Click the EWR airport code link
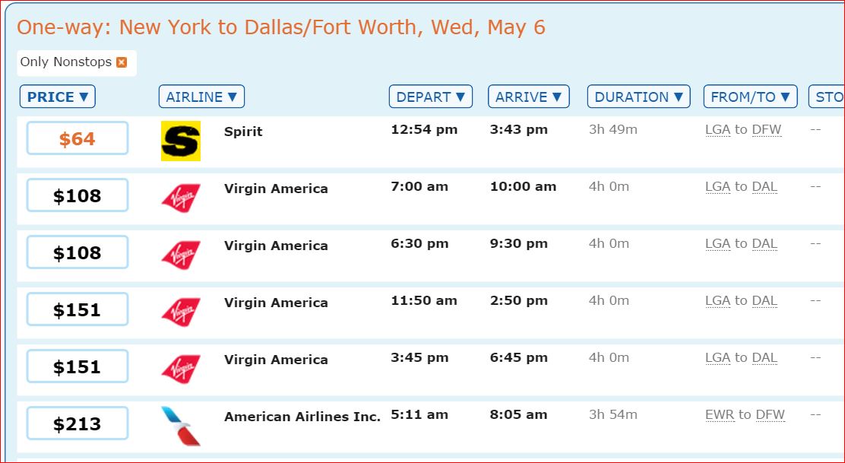This screenshot has width=845, height=463. [x=718, y=415]
